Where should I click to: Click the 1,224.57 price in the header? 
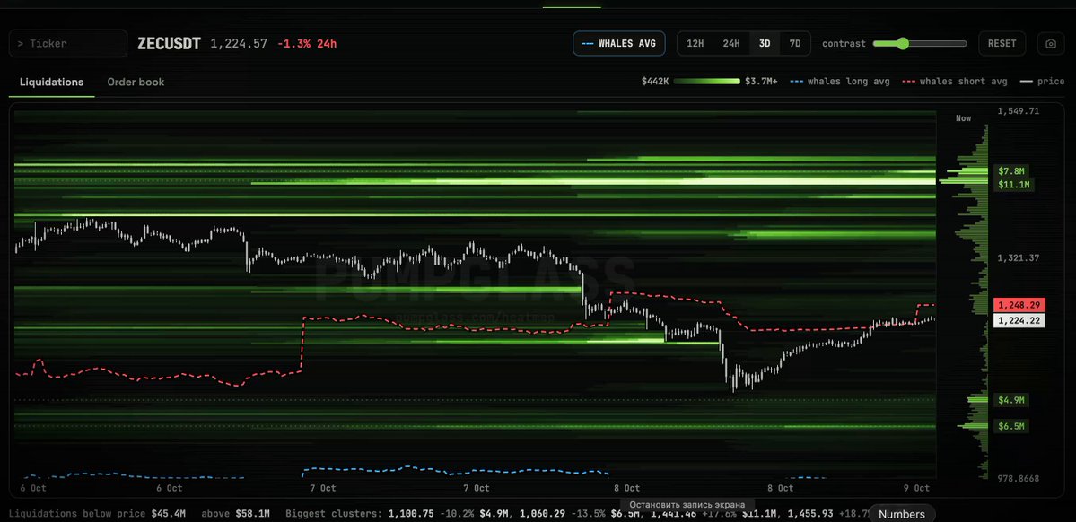(x=239, y=44)
